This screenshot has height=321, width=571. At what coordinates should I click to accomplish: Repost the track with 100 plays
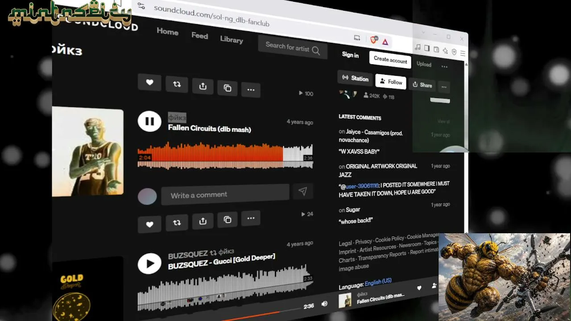tap(177, 84)
